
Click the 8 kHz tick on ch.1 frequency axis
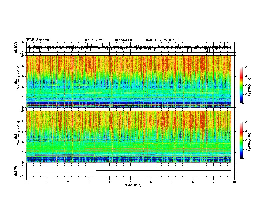(24, 66)
